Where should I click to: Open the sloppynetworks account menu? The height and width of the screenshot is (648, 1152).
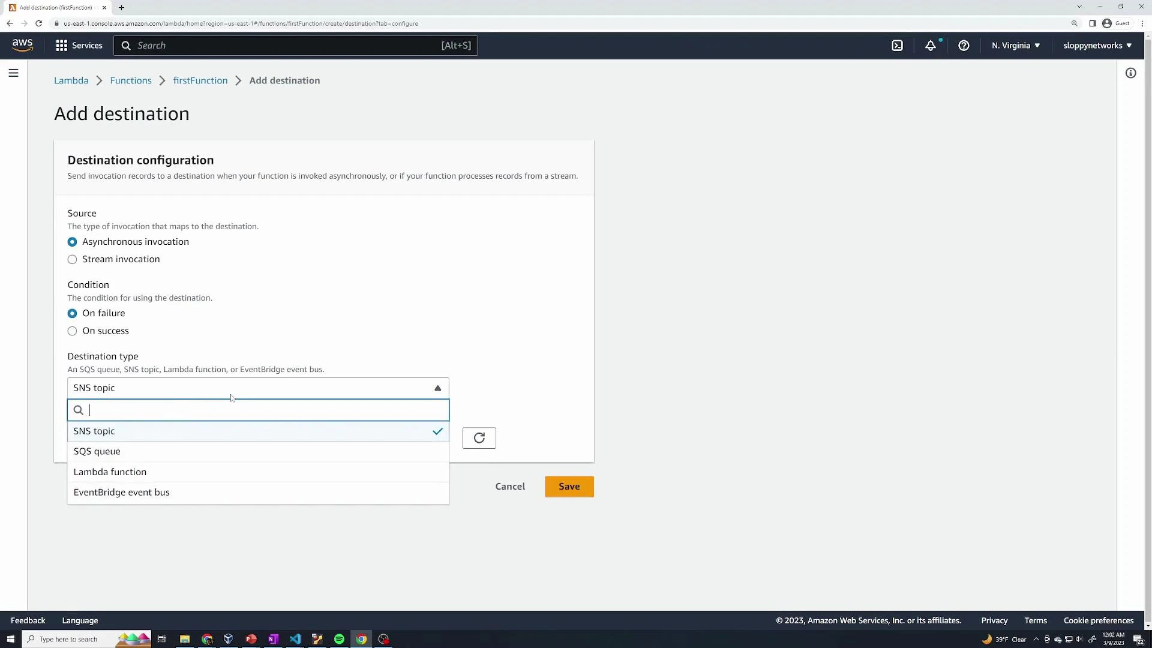(1097, 45)
